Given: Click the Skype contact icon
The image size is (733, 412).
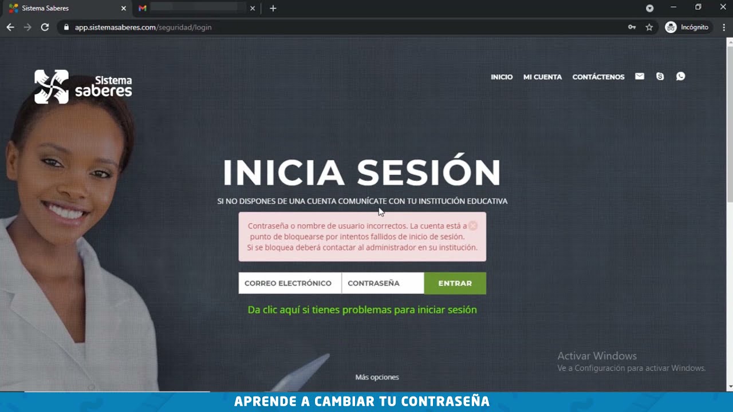Looking at the screenshot, I should (x=660, y=77).
